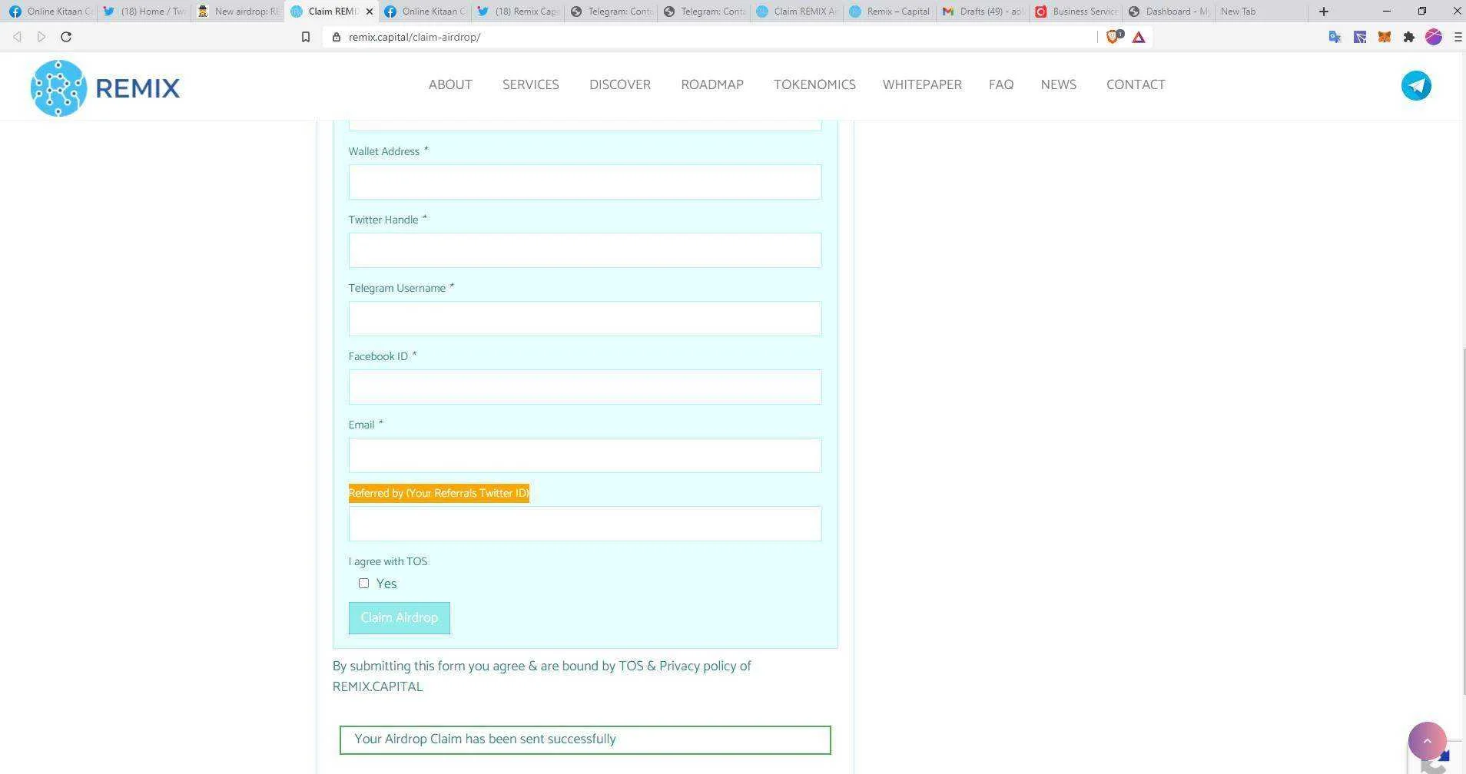The image size is (1466, 774).
Task: Open the FAQ navigation link
Action: coord(1001,85)
